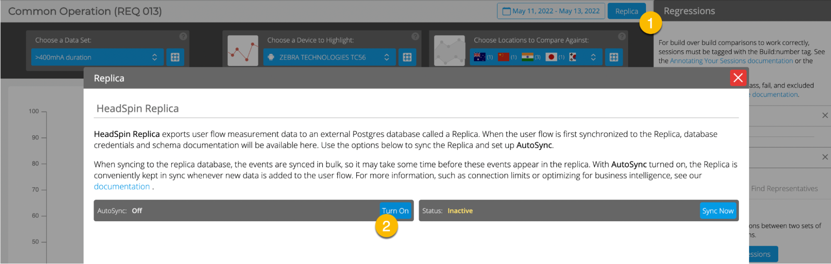Screen dimensions: 831x264
Task: Expand the locations comparison flag dropdown
Action: [x=536, y=57]
